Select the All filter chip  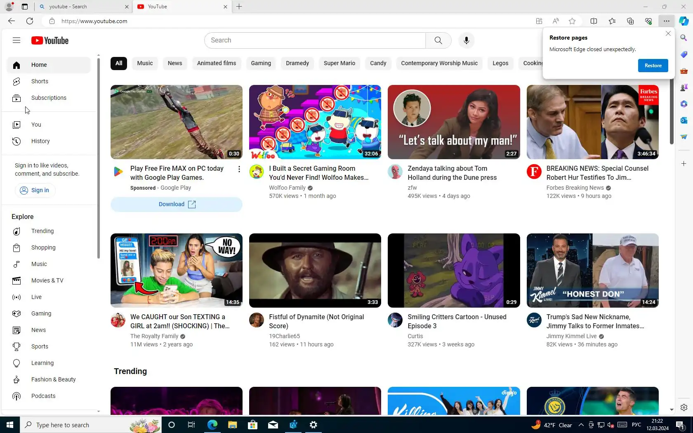(119, 63)
